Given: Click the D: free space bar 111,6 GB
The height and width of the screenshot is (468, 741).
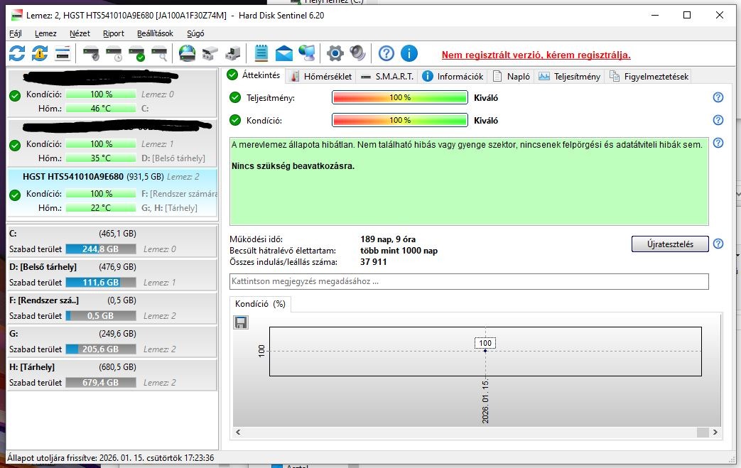Looking at the screenshot, I should coord(101,283).
